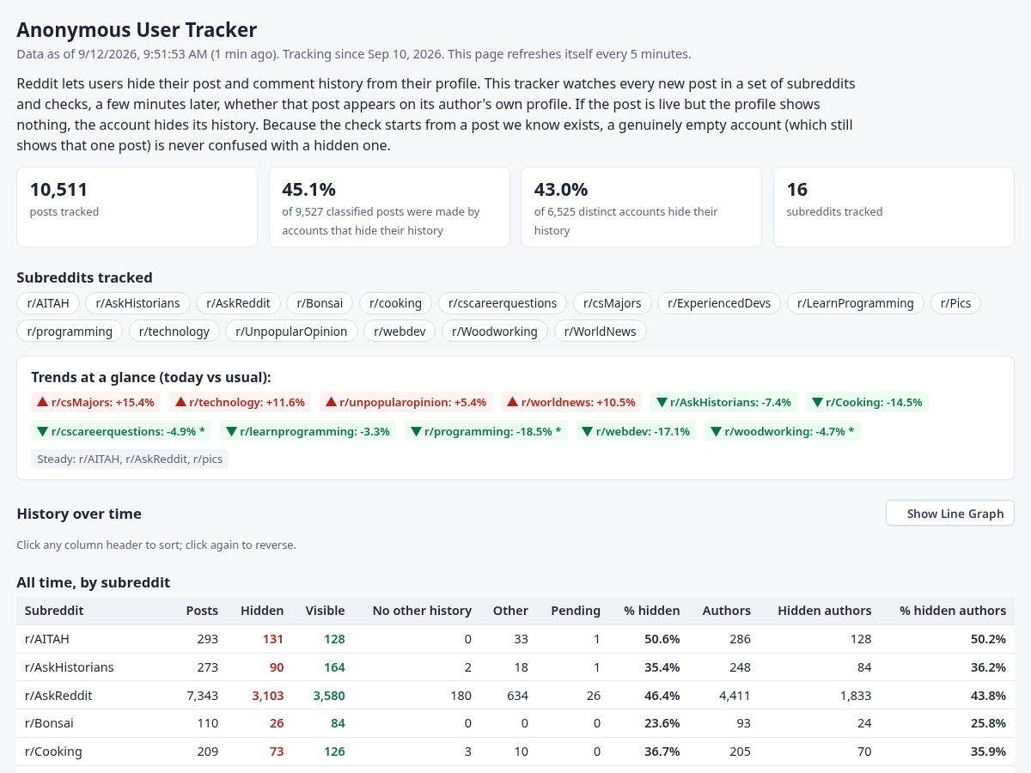Click the r/unpopularopinion +5.4% trend badge

(x=407, y=402)
